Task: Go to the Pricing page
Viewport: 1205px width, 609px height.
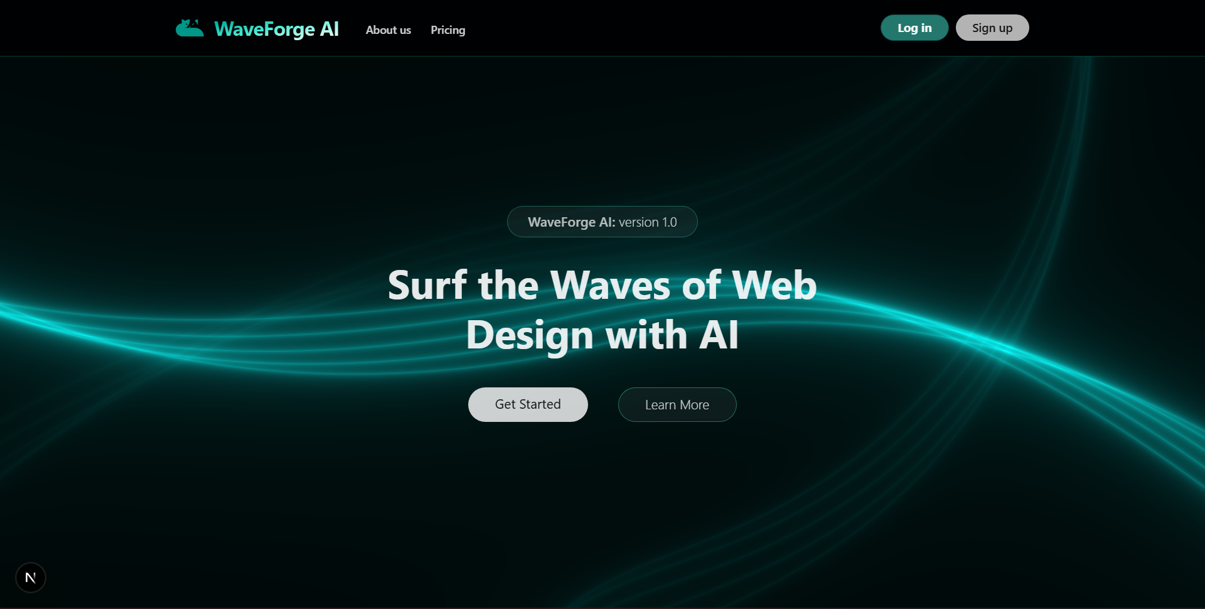Action: pyautogui.click(x=447, y=30)
